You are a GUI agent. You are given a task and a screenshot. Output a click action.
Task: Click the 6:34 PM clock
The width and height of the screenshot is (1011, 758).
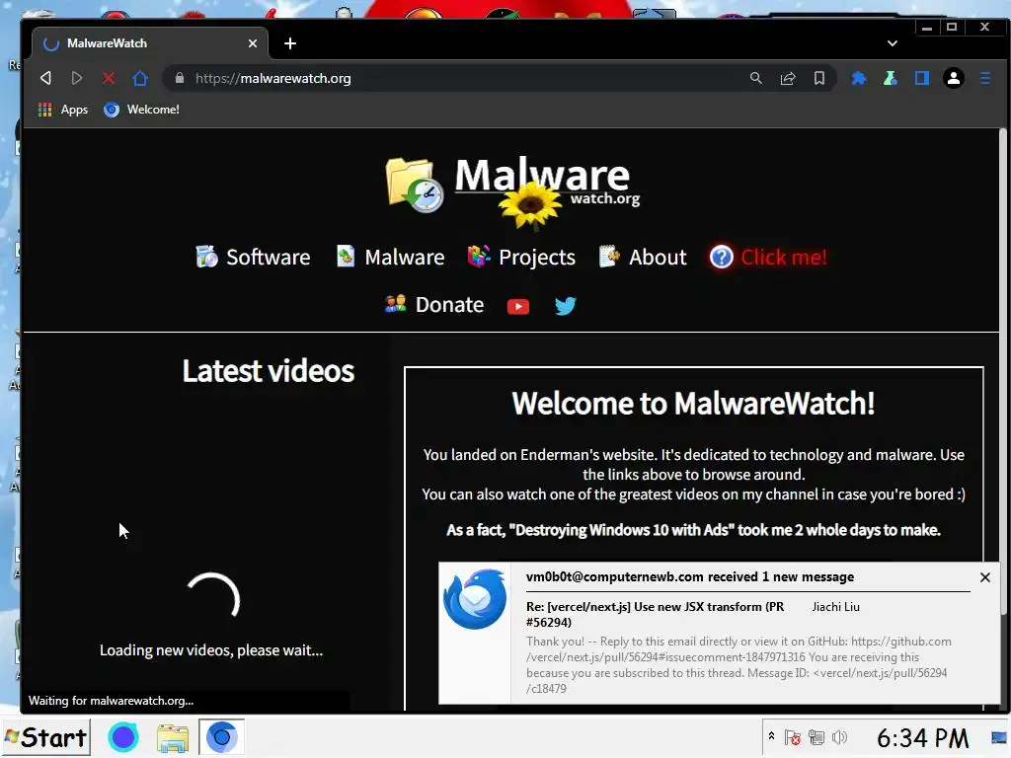pyautogui.click(x=922, y=738)
